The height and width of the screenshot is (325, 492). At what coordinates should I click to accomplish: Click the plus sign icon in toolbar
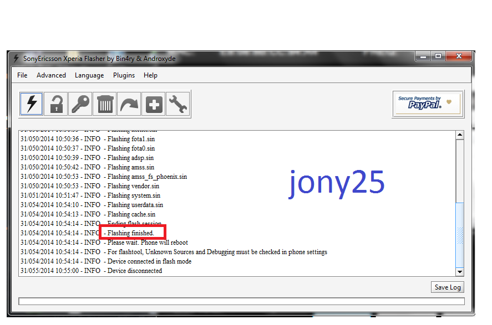(x=154, y=104)
